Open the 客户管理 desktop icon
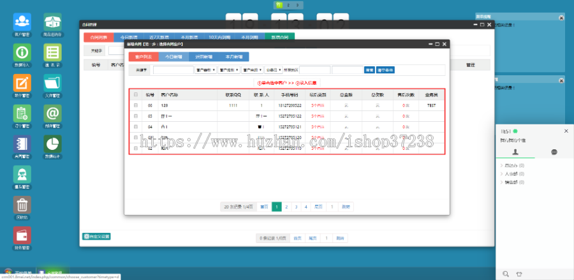The width and height of the screenshot is (574, 280). pyautogui.click(x=22, y=22)
